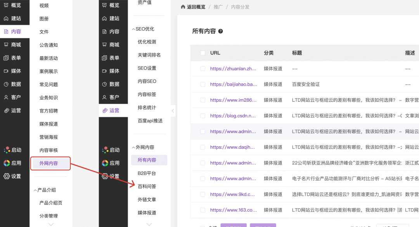
Task: Open 表单 in the second dark sidebar
Action: (x=111, y=58)
